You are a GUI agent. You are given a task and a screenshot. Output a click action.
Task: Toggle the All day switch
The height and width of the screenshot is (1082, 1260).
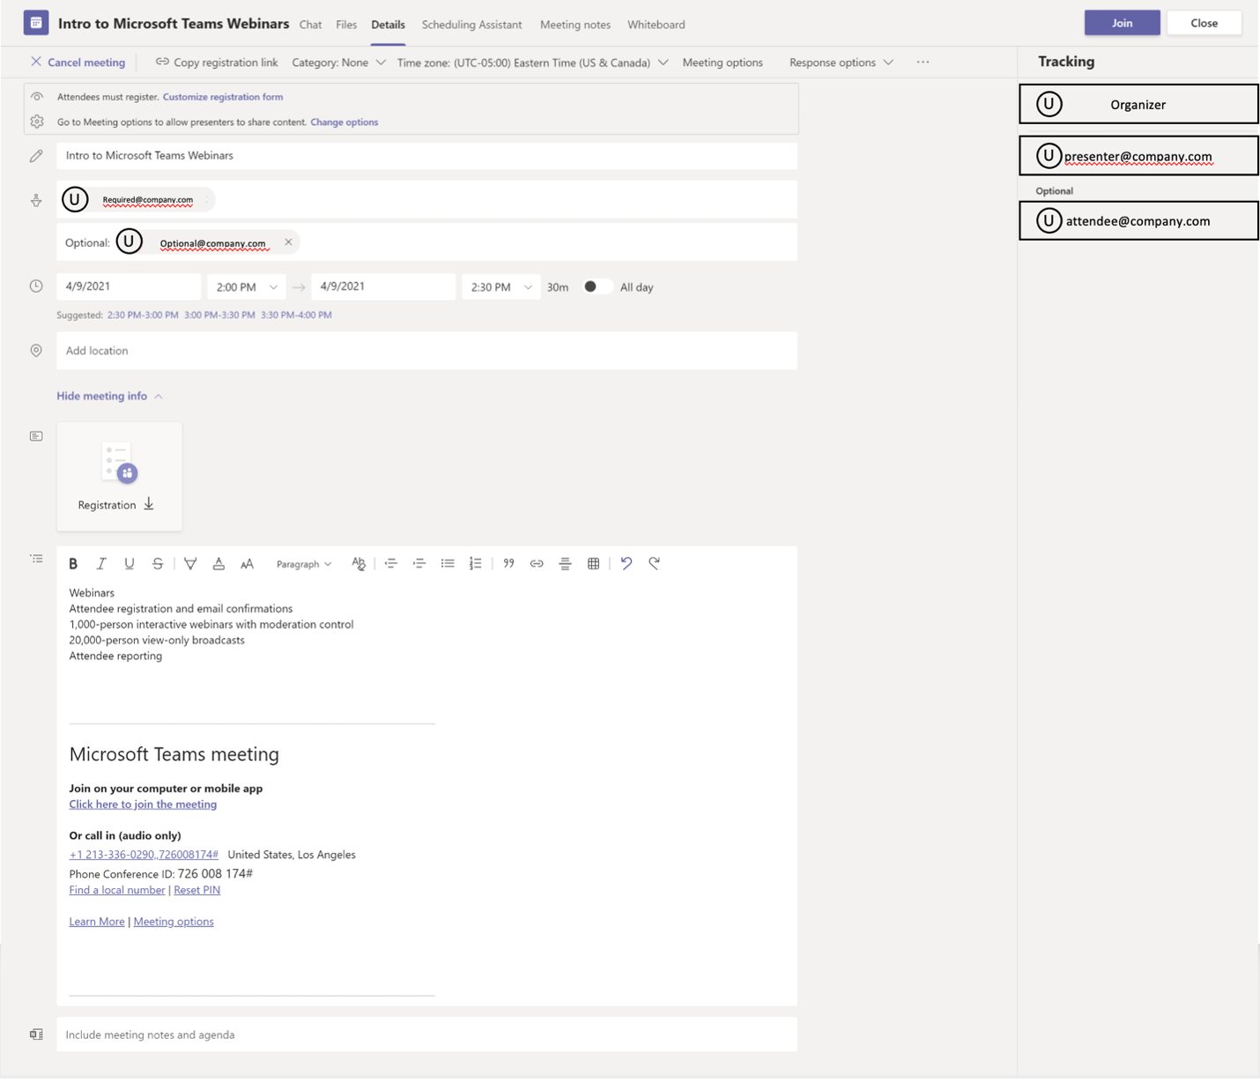pos(597,286)
